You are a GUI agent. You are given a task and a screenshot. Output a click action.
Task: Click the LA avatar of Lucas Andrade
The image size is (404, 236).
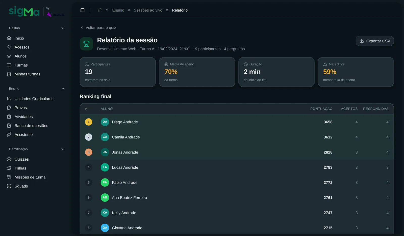coord(105,167)
